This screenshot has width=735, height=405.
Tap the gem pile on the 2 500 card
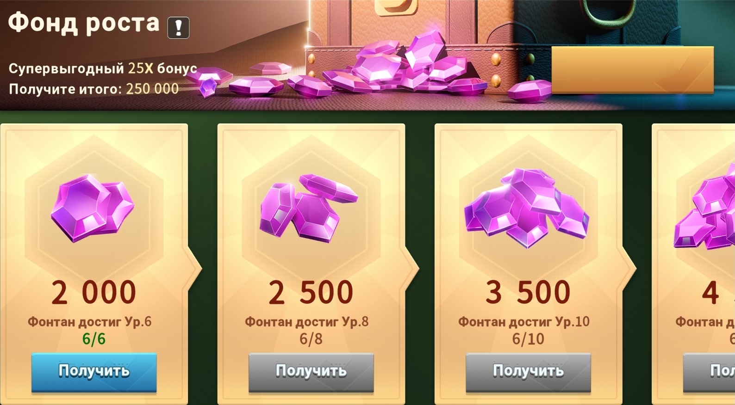tap(309, 208)
